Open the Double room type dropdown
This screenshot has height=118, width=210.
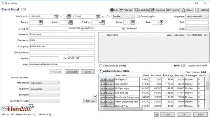click(123, 16)
